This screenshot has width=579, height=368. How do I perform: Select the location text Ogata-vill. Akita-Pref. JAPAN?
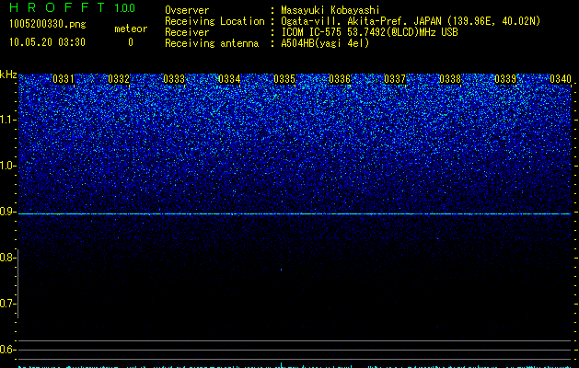(361, 21)
